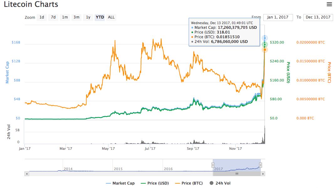Click the 0.01000000 BTC axis label
This screenshot has width=335, height=188.
coord(311,80)
